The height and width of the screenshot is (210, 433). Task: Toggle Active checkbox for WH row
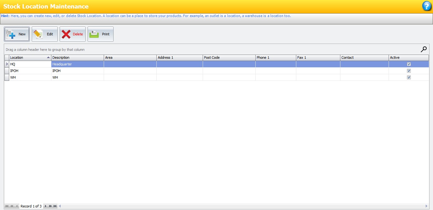(x=409, y=77)
